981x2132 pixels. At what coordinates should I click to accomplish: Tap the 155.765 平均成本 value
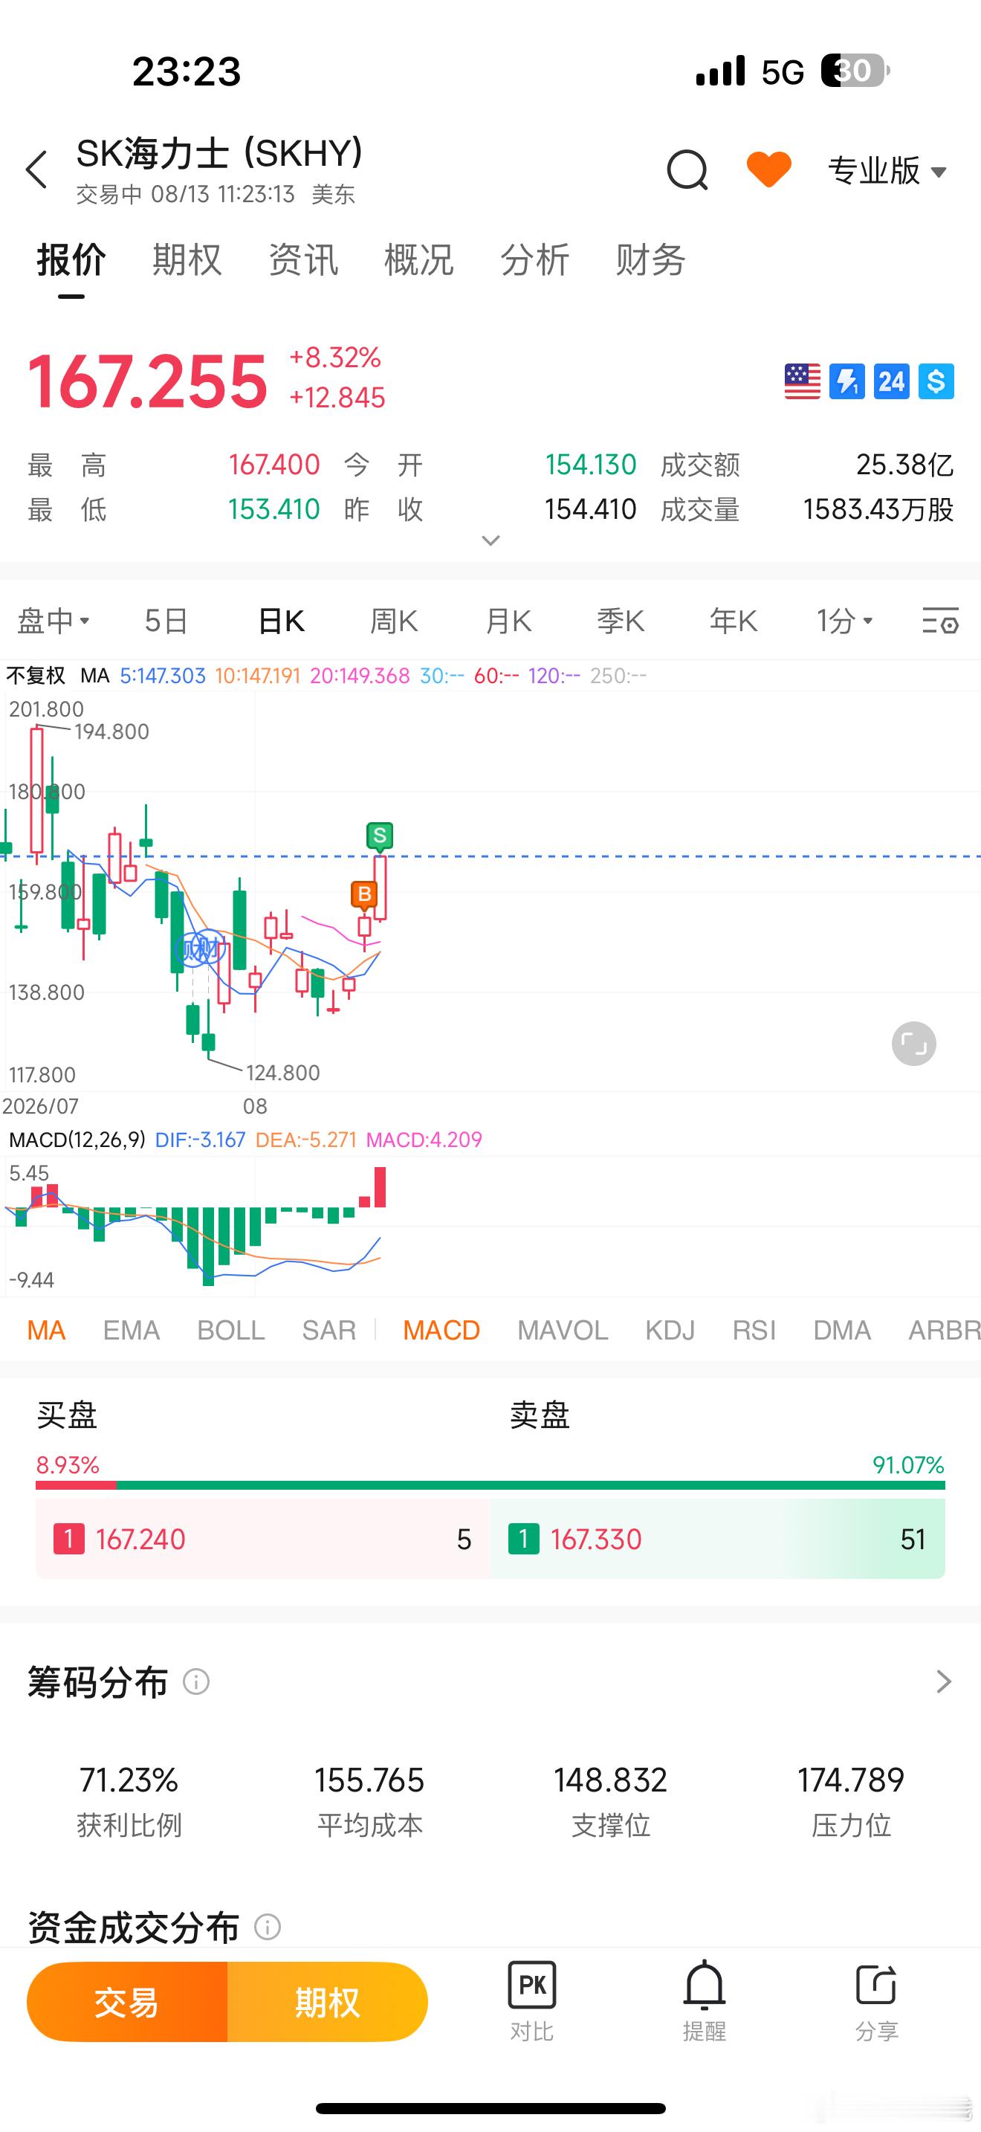click(370, 1780)
